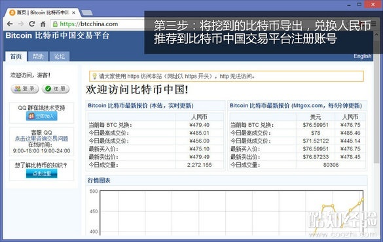Open the 帮助 site tab
Screen dimensions: 383x242
tap(38, 57)
